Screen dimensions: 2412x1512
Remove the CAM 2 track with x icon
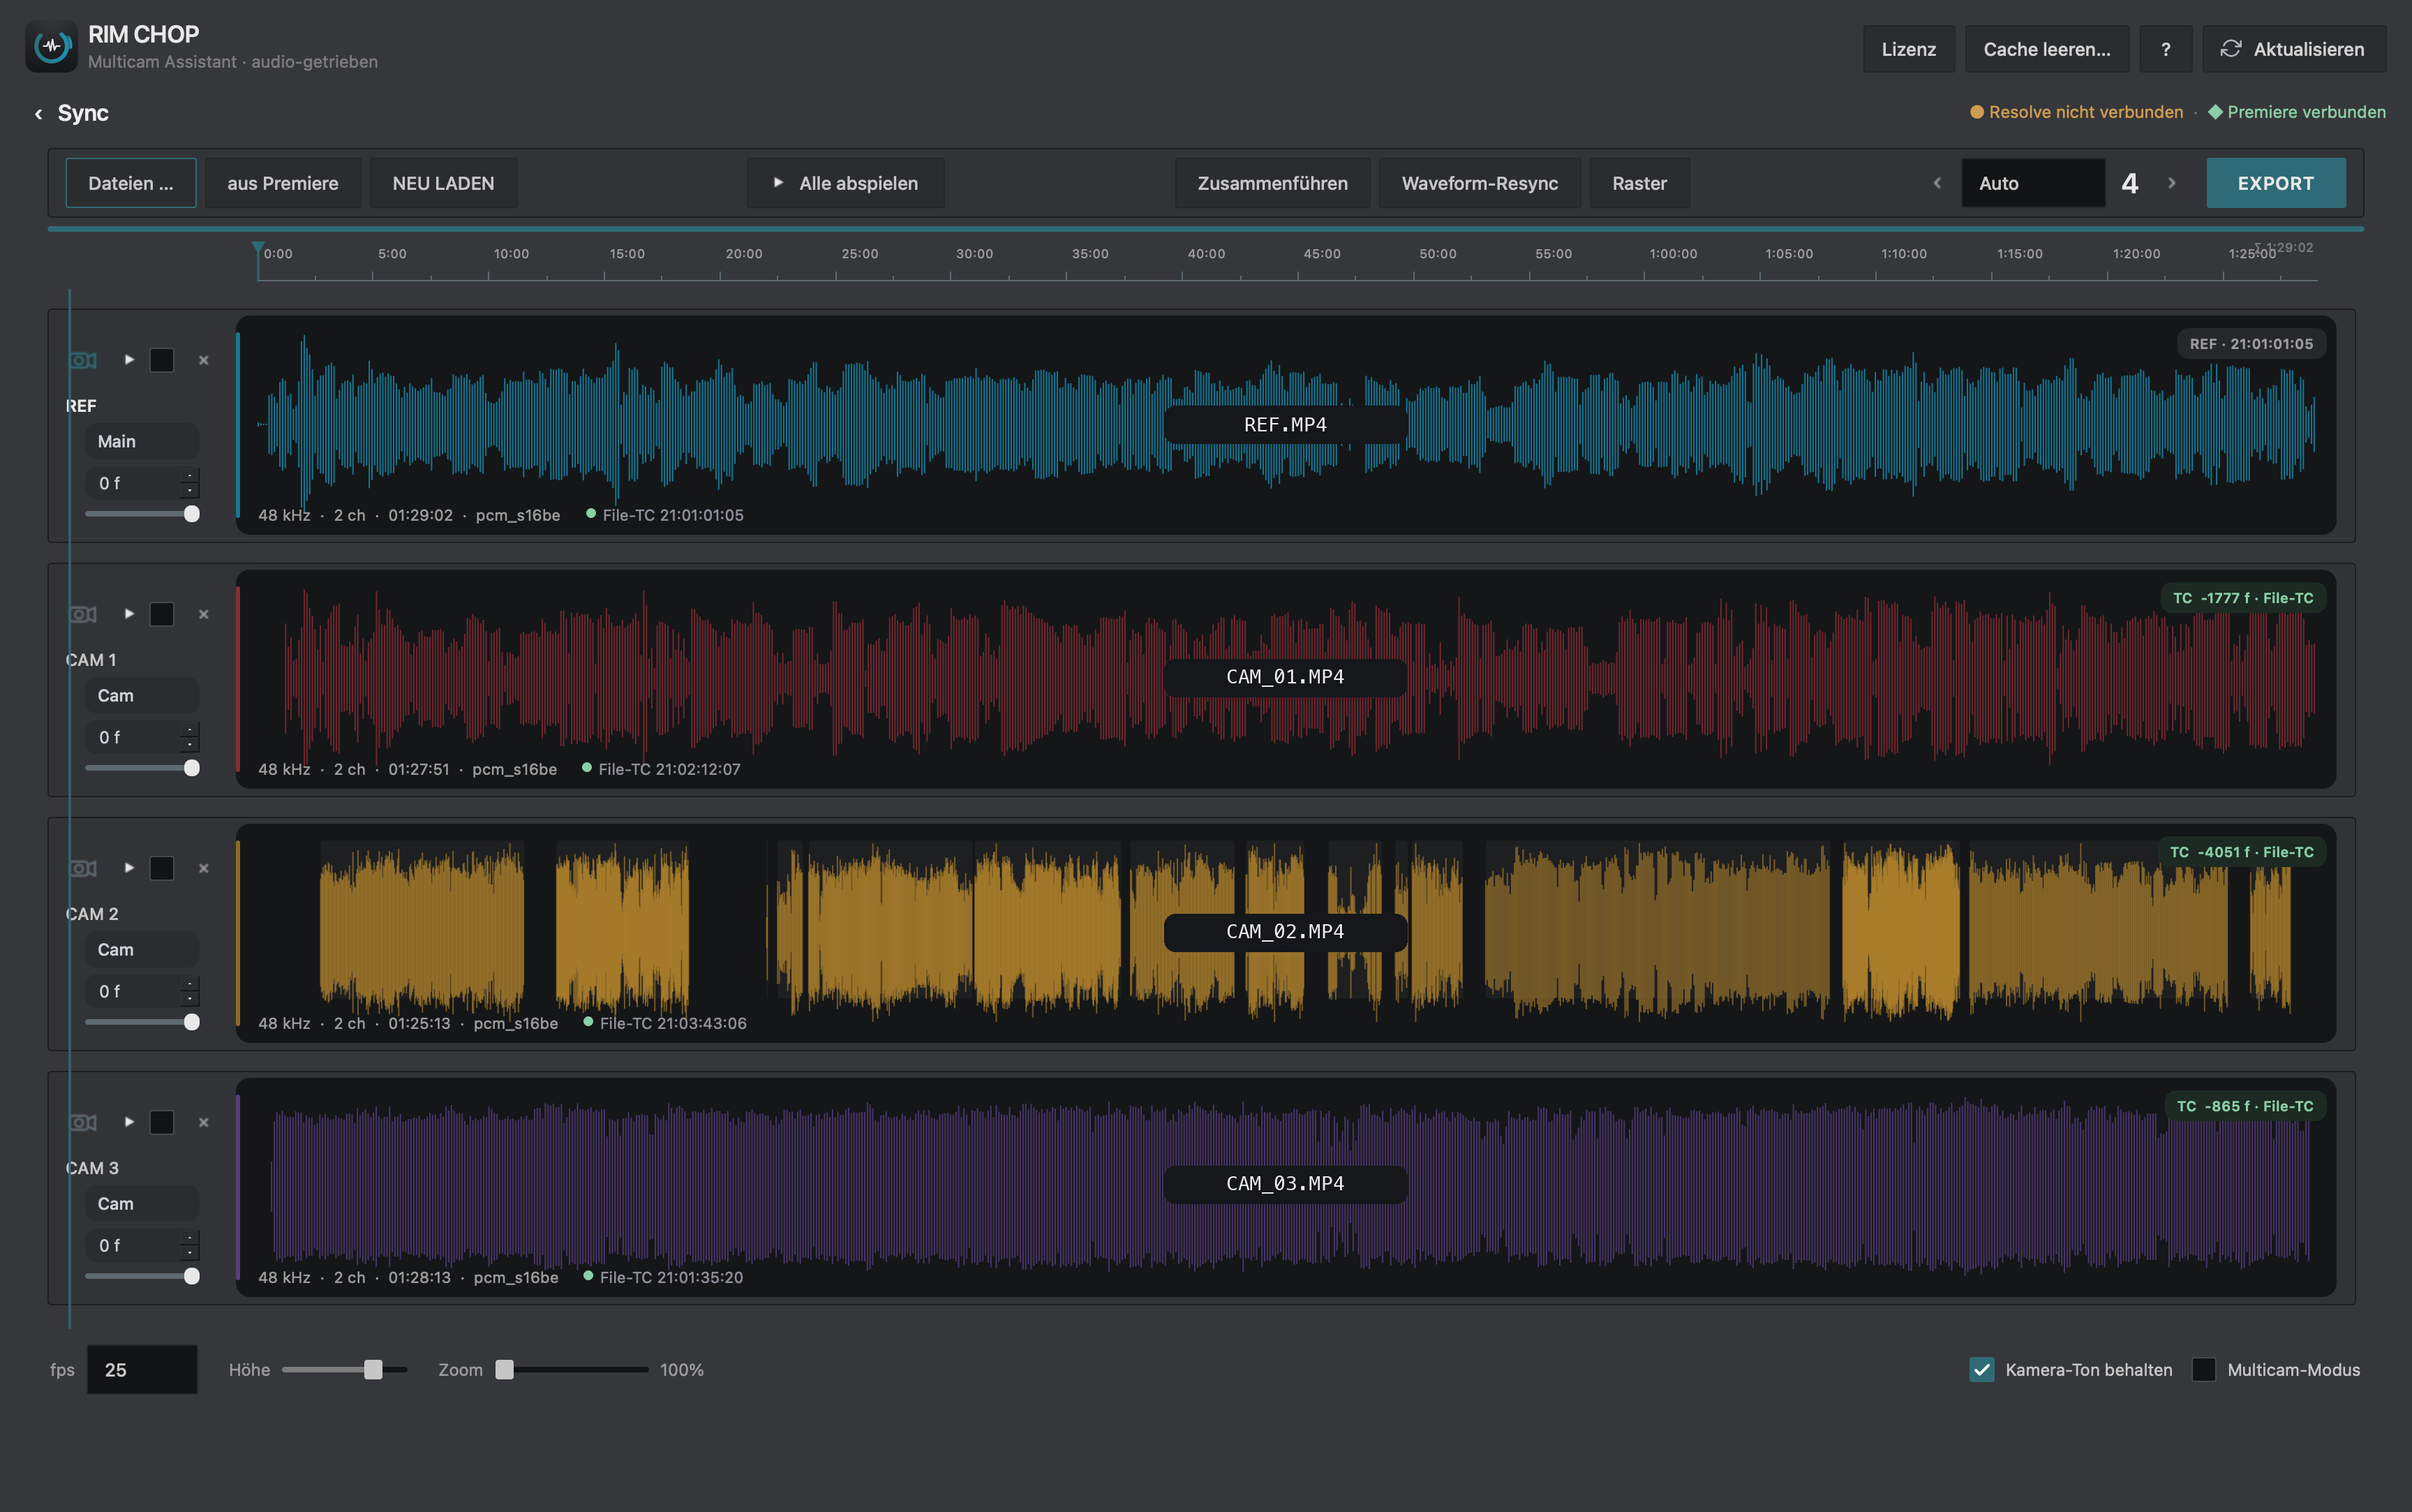(204, 868)
